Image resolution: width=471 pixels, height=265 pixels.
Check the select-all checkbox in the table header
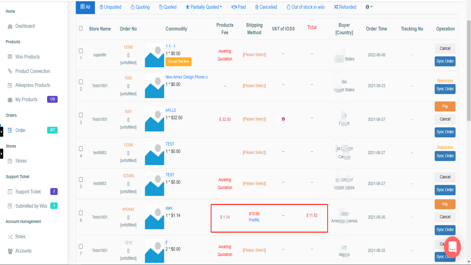81,28
